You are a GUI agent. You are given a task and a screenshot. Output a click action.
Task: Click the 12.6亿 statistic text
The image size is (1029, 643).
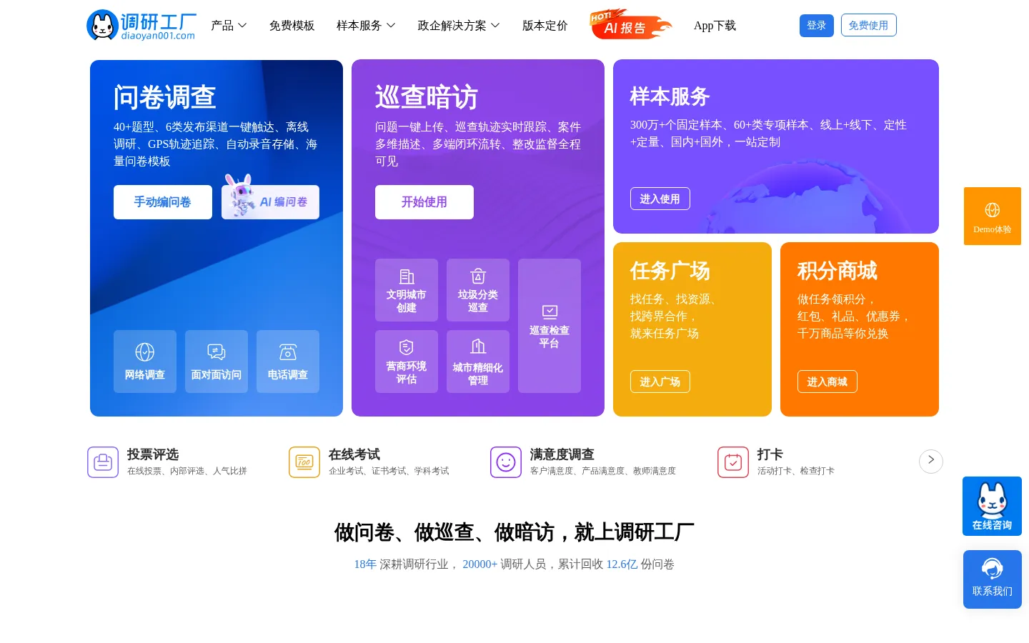(622, 564)
